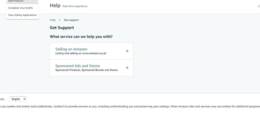Click 'Listing and selling on www.amazon.co.uk' subtitle
260x132 pixels.
point(81,53)
